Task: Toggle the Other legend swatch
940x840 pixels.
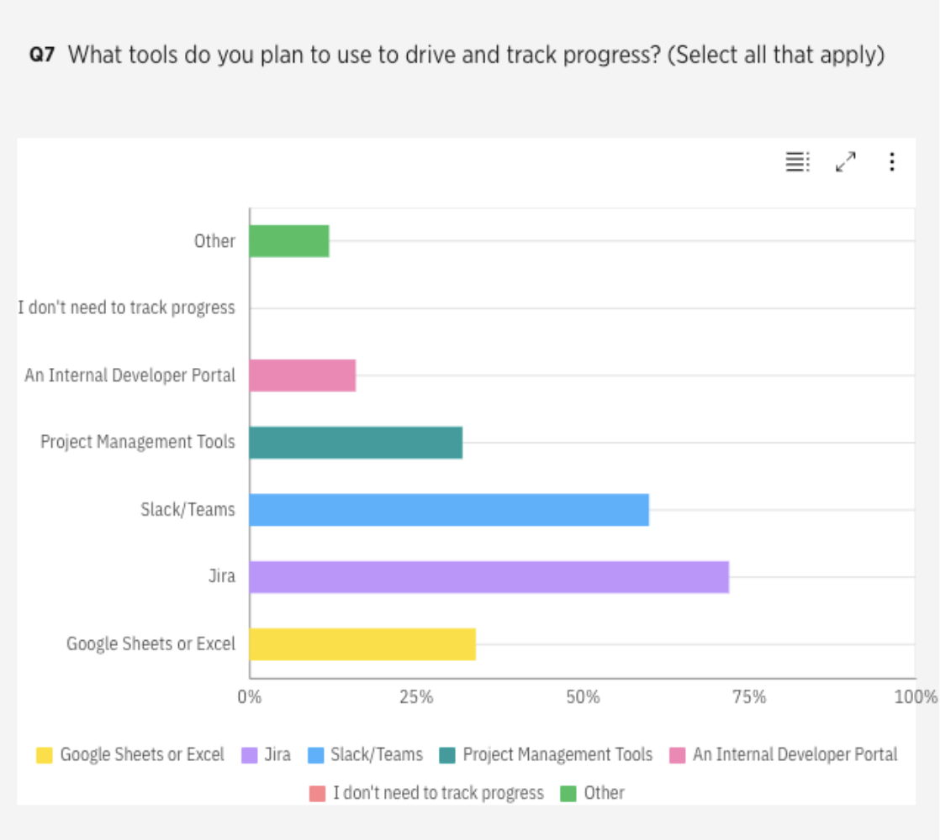Action: pyautogui.click(x=568, y=793)
